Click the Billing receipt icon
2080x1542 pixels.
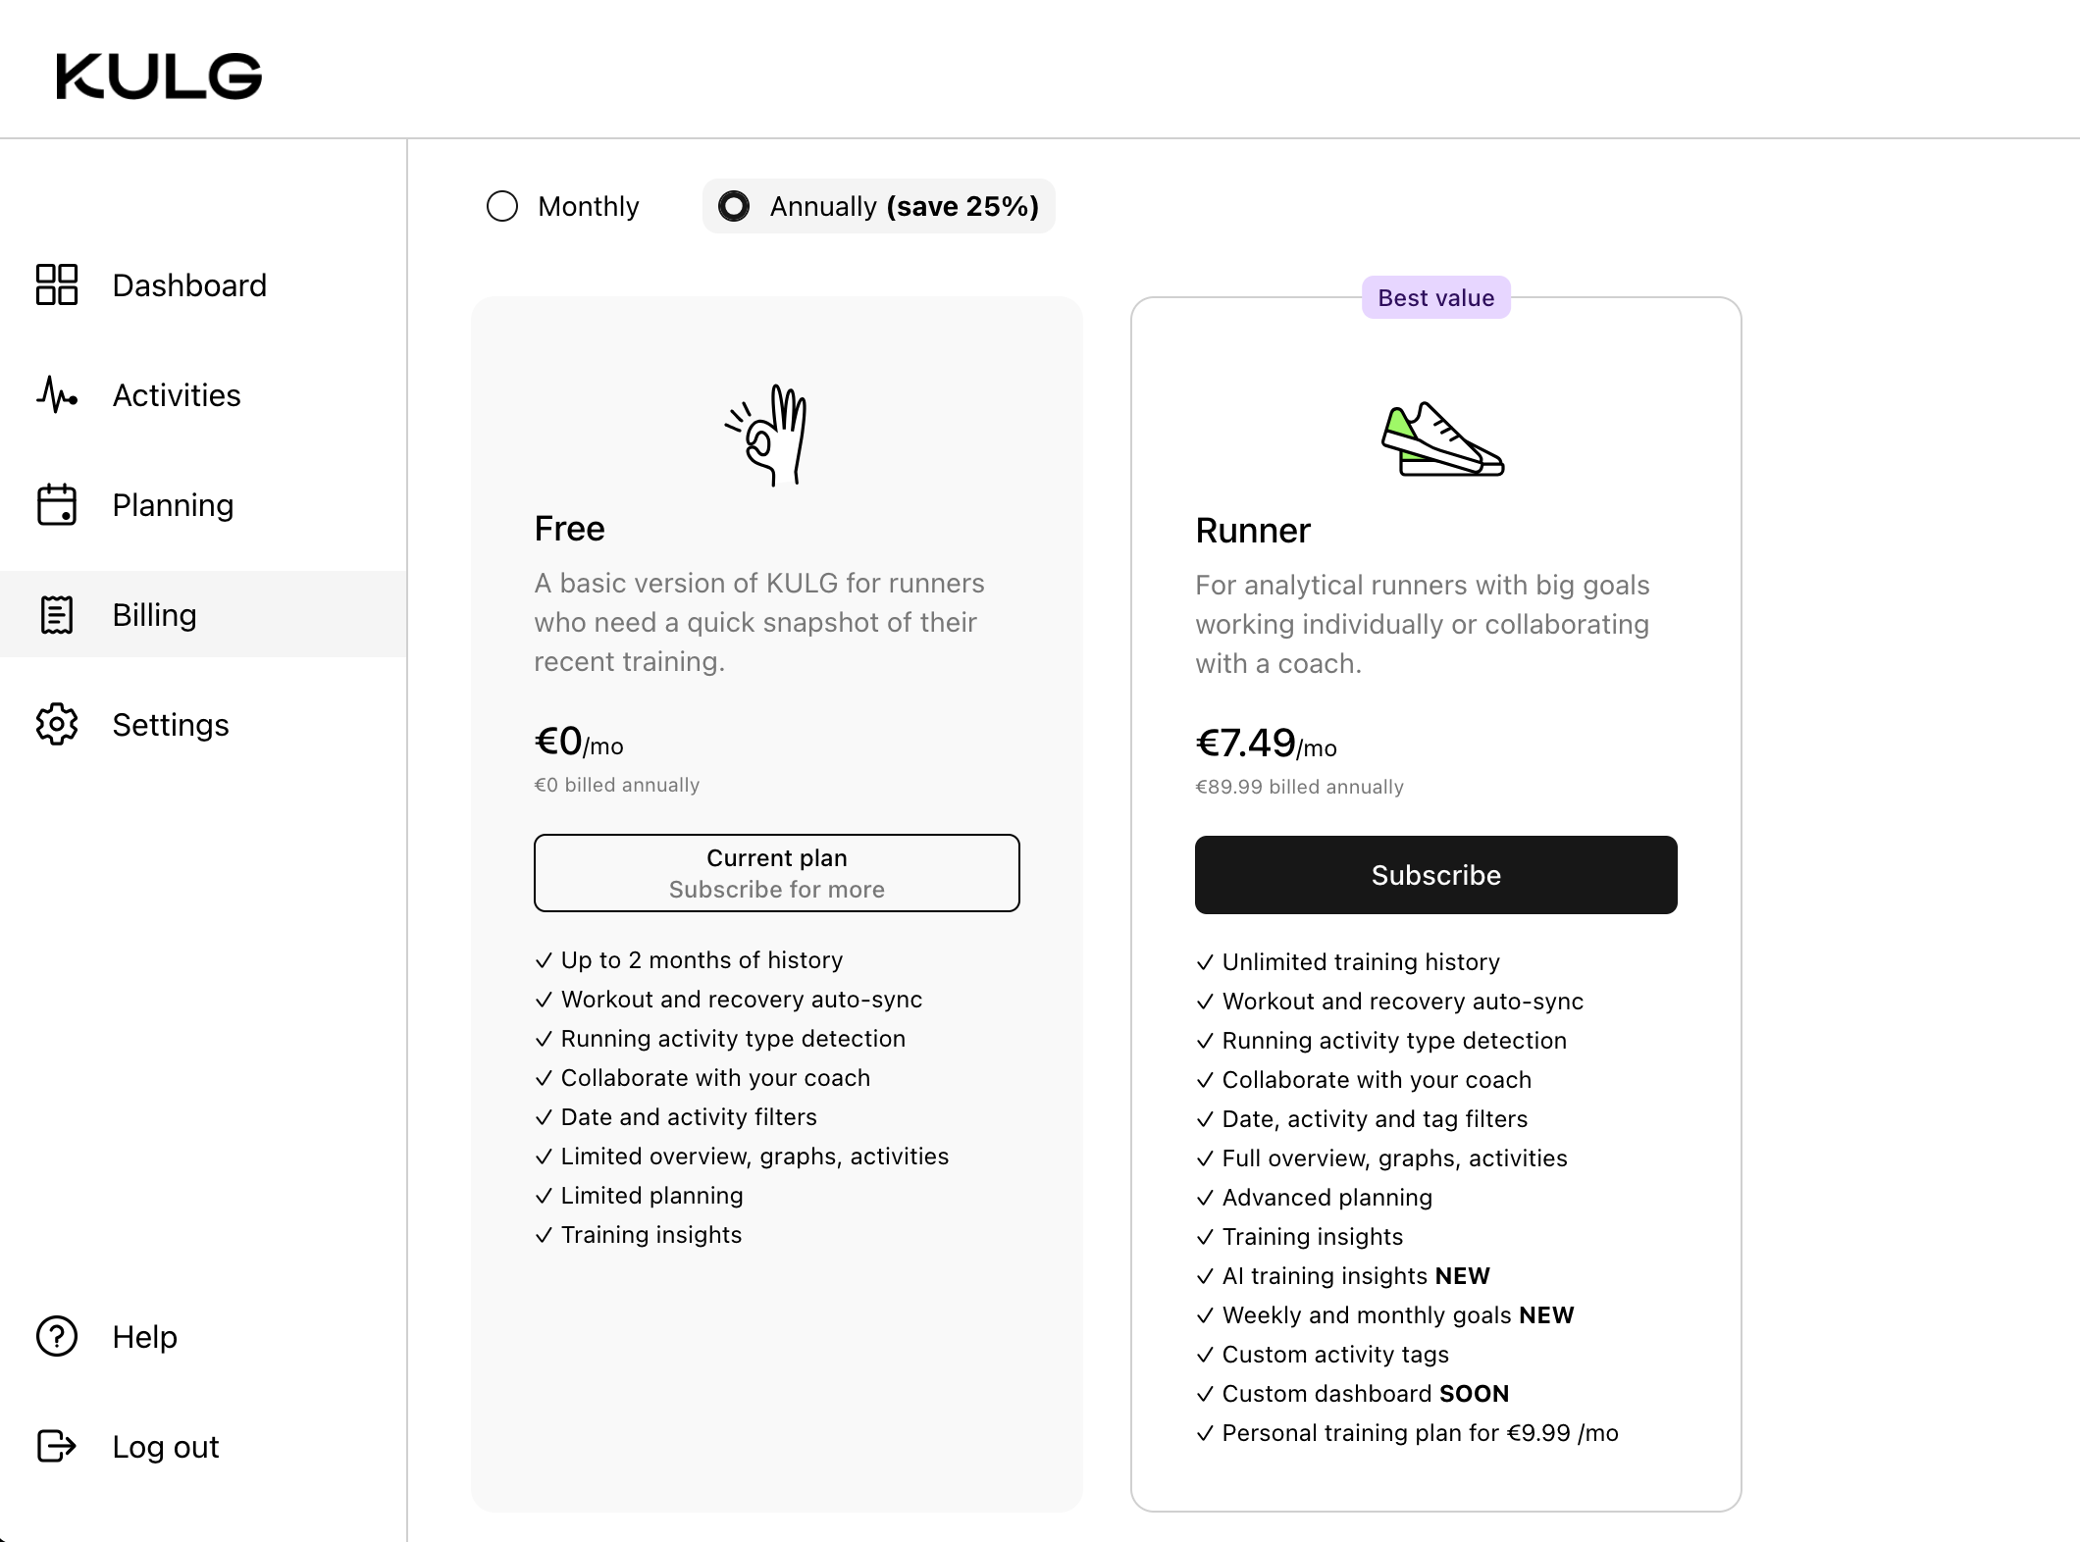[57, 615]
